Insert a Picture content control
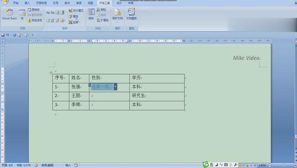297x168 pixels. click(58, 13)
